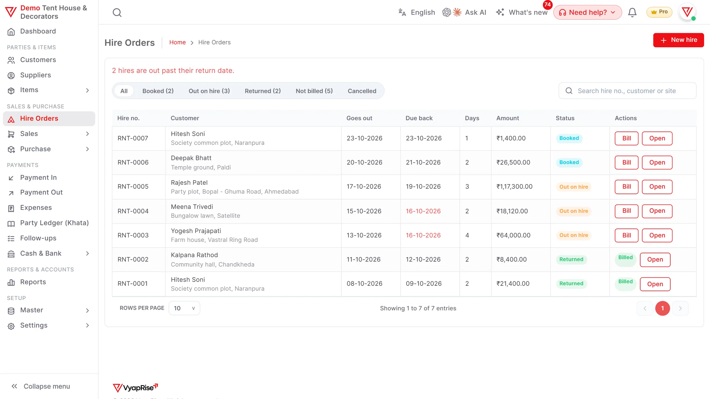Click the Payment Out arrow icon
Screen dimensions: 710x399
click(x=11, y=193)
